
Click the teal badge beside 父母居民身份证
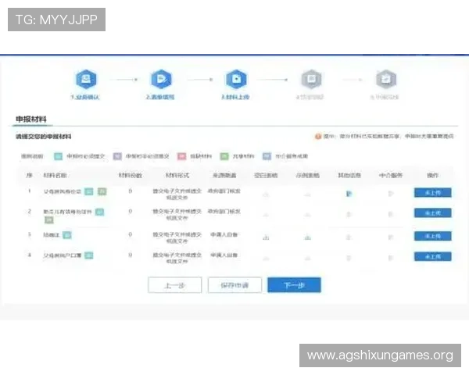[x=89, y=191]
